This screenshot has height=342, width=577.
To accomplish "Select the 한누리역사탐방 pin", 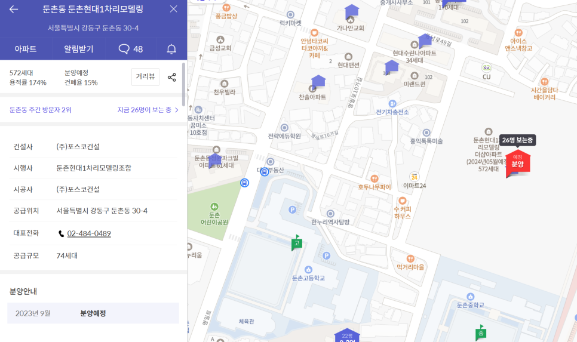I will 330,214.
